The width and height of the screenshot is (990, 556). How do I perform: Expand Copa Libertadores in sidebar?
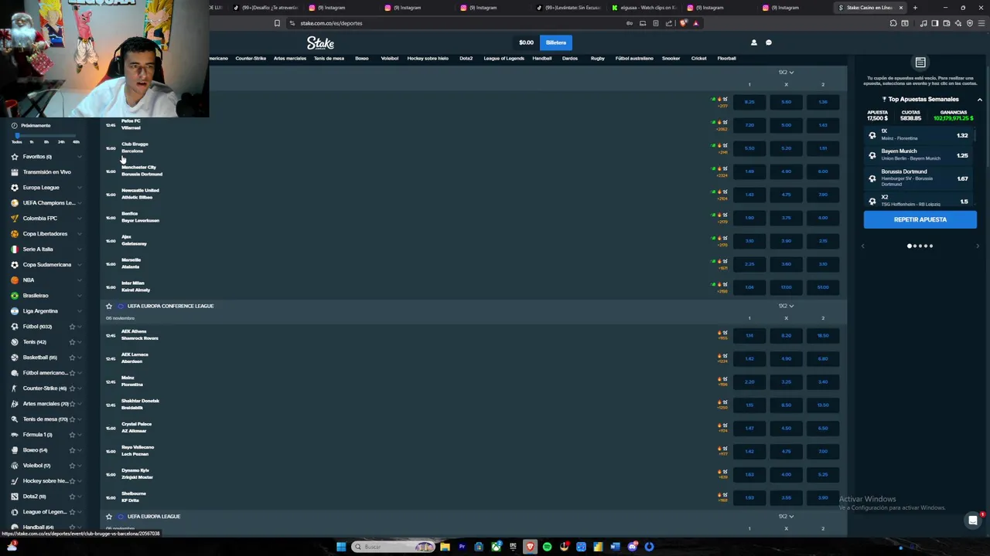point(79,234)
